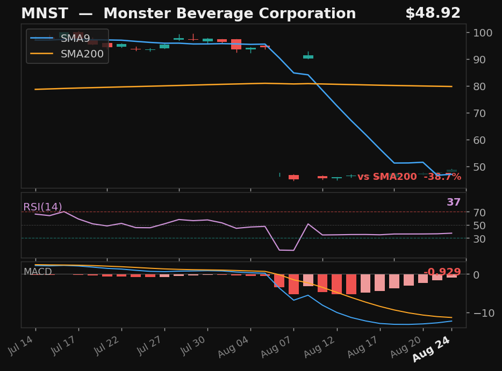The width and height of the screenshot is (502, 371).
Task: Click the MNST ticker symbol in title
Action: click(x=45, y=13)
